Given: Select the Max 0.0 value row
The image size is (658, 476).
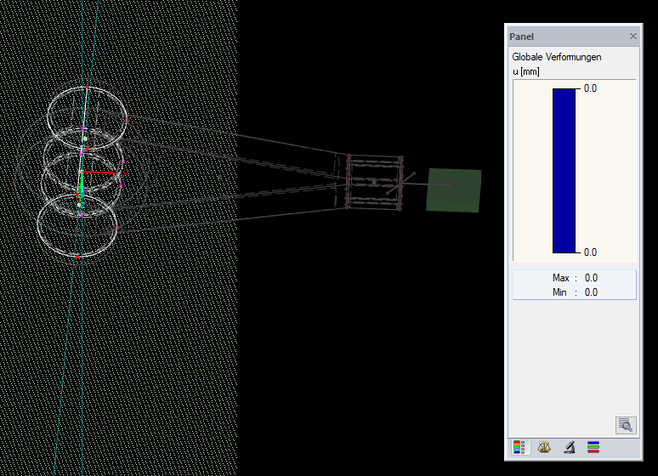Looking at the screenshot, I should (575, 278).
